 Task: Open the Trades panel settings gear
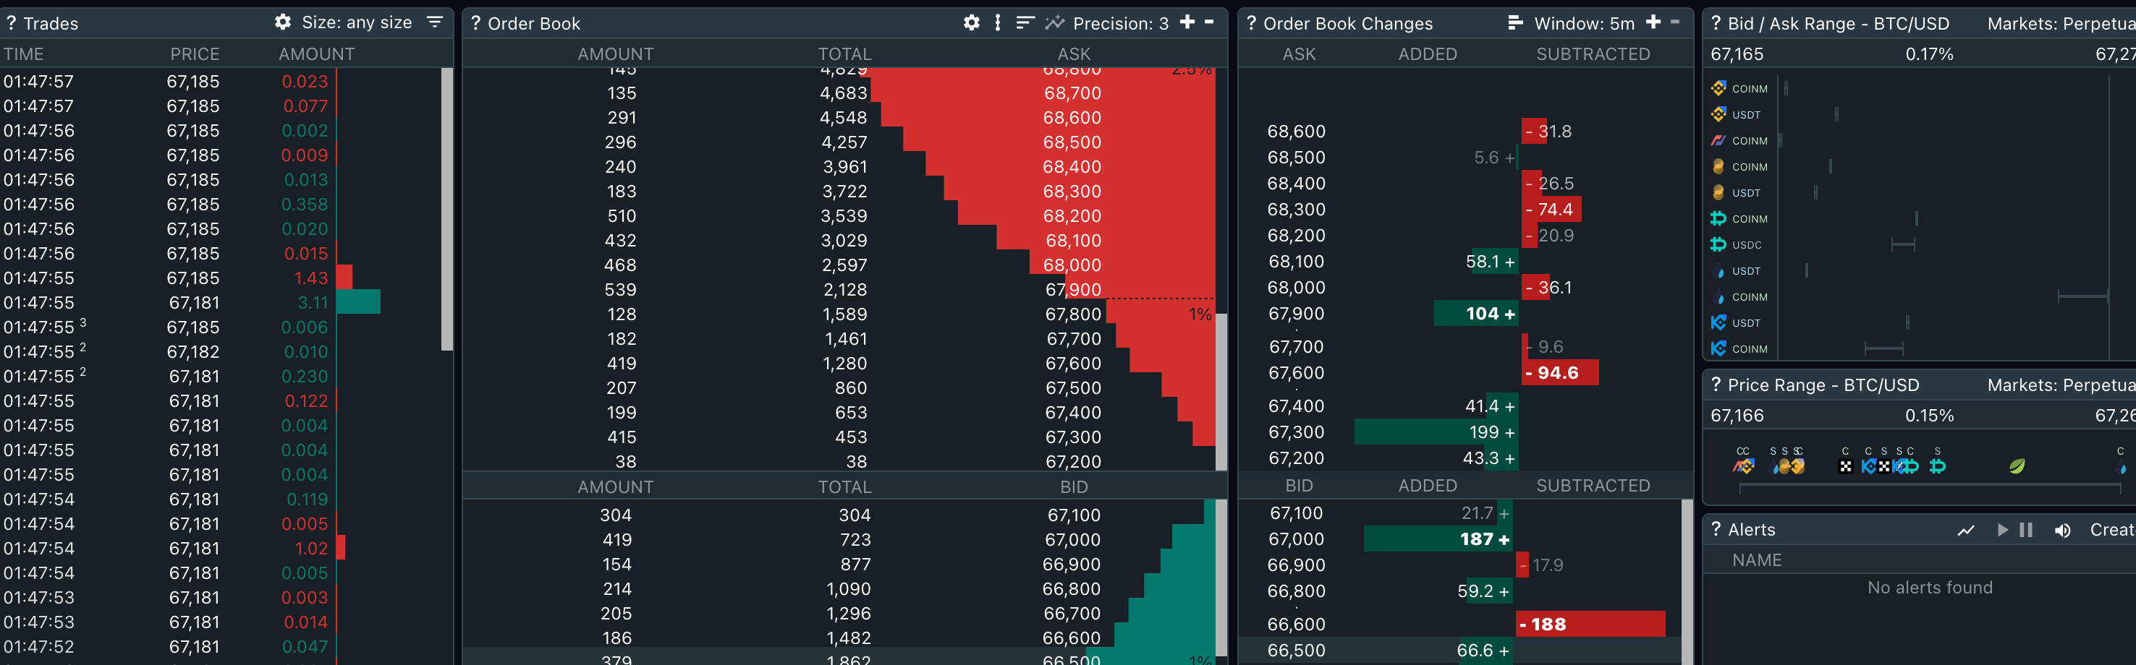[283, 22]
